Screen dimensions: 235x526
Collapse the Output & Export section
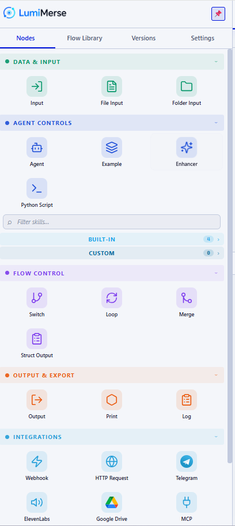click(112, 375)
